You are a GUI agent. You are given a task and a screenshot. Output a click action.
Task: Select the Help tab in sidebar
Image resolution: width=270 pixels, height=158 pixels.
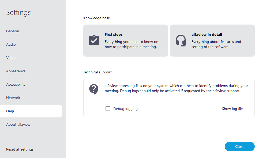10,111
